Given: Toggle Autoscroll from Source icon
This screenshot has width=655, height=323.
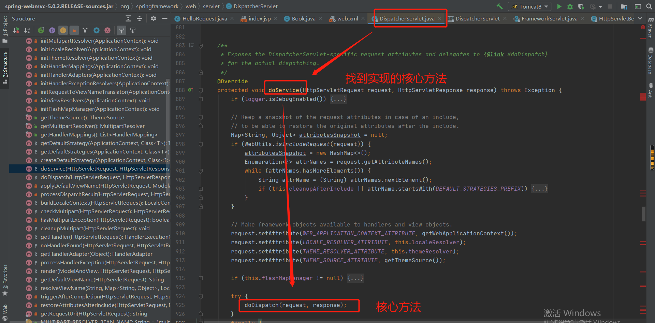Looking at the screenshot, I should pos(133,30).
